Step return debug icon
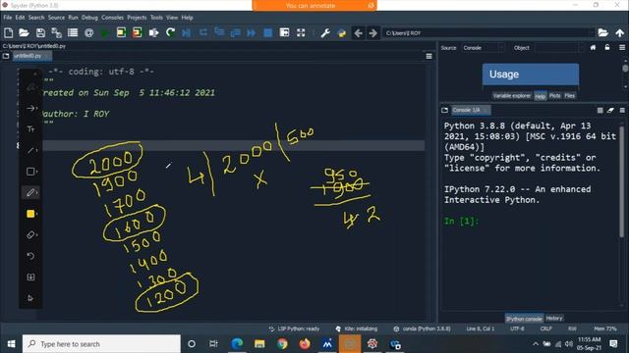629x353 pixels. (235, 32)
